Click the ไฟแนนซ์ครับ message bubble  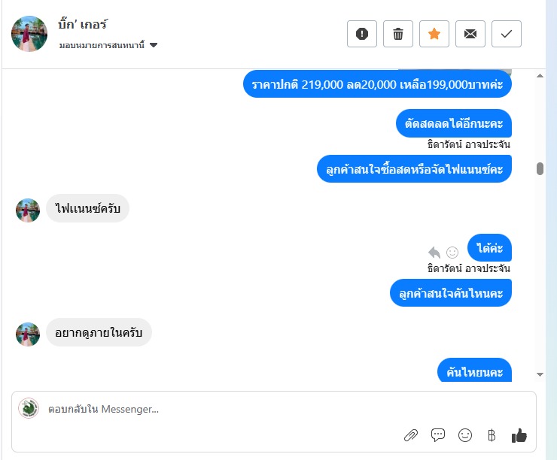[87, 208]
